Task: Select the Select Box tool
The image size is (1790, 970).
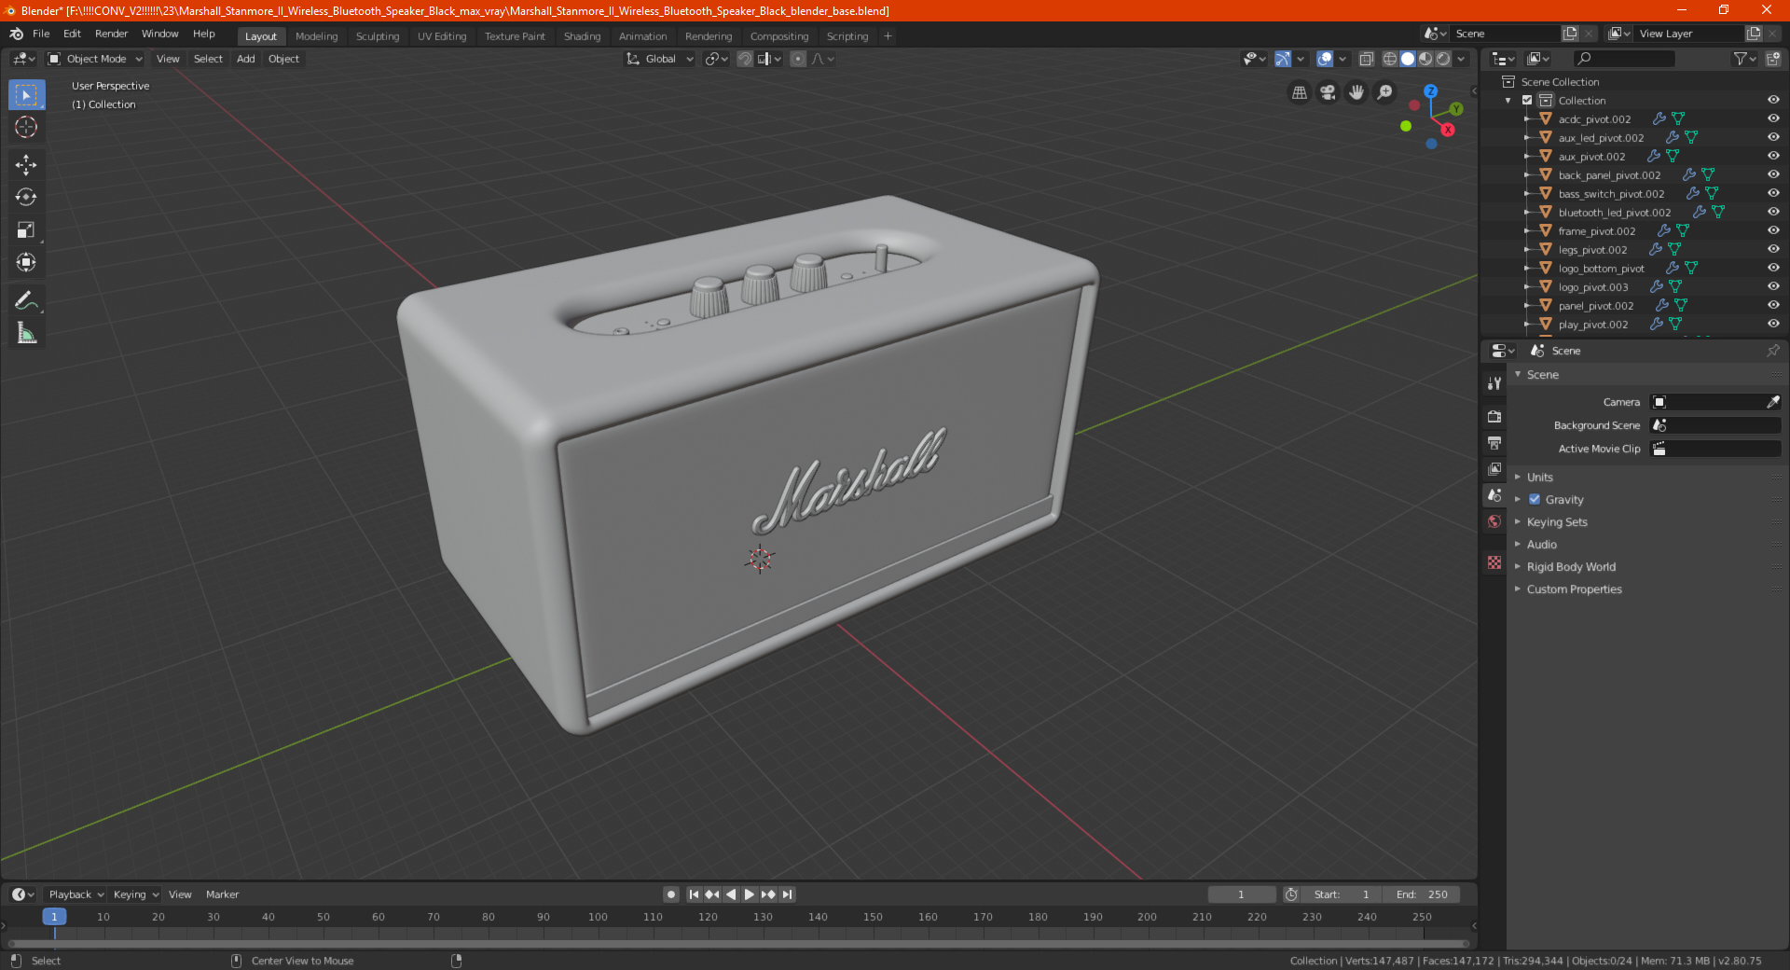Action: [26, 95]
